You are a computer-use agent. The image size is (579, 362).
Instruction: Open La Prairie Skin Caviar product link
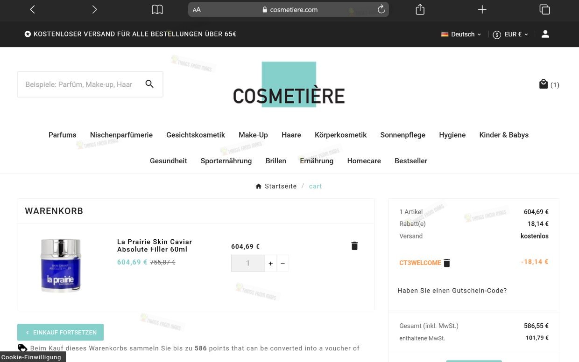(155, 245)
